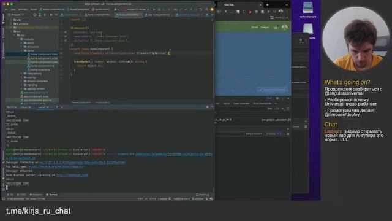Viewport: 392px width, 221px height.
Task: Open the red extension icon in Chrome toolbar
Action: point(250,12)
